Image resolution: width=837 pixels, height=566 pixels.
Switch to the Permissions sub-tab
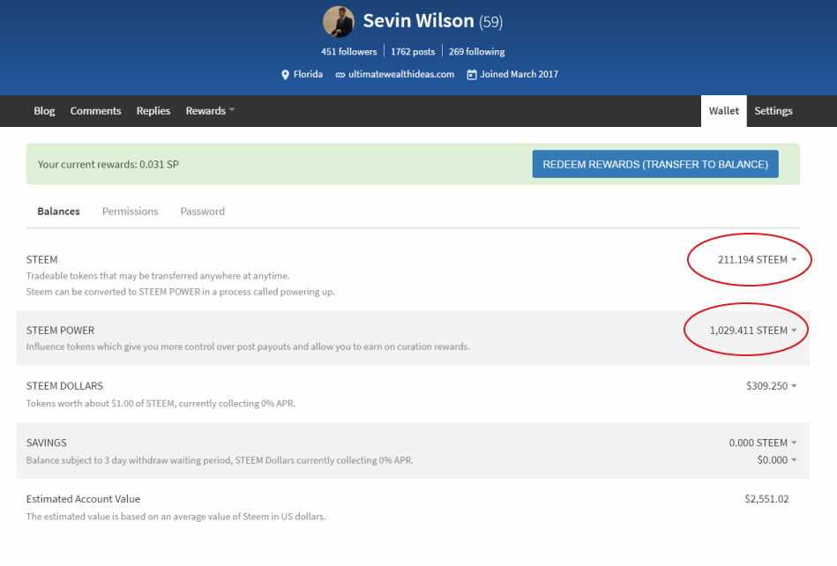pos(131,212)
